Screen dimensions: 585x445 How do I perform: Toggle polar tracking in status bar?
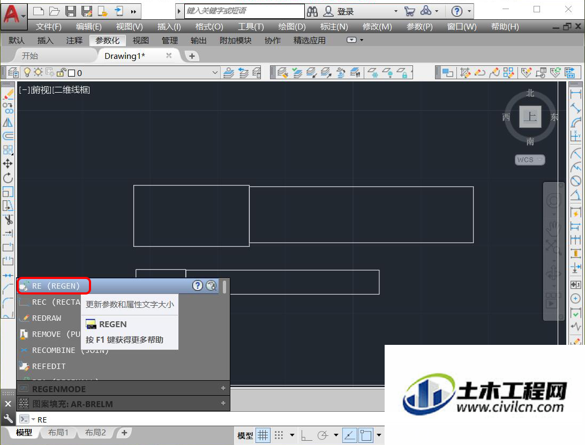point(322,435)
